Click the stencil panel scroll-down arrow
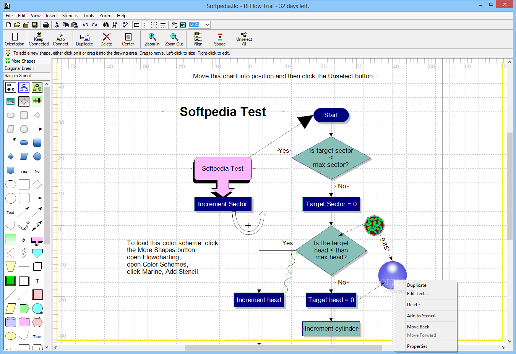The height and width of the screenshot is (354, 516). tap(47, 347)
